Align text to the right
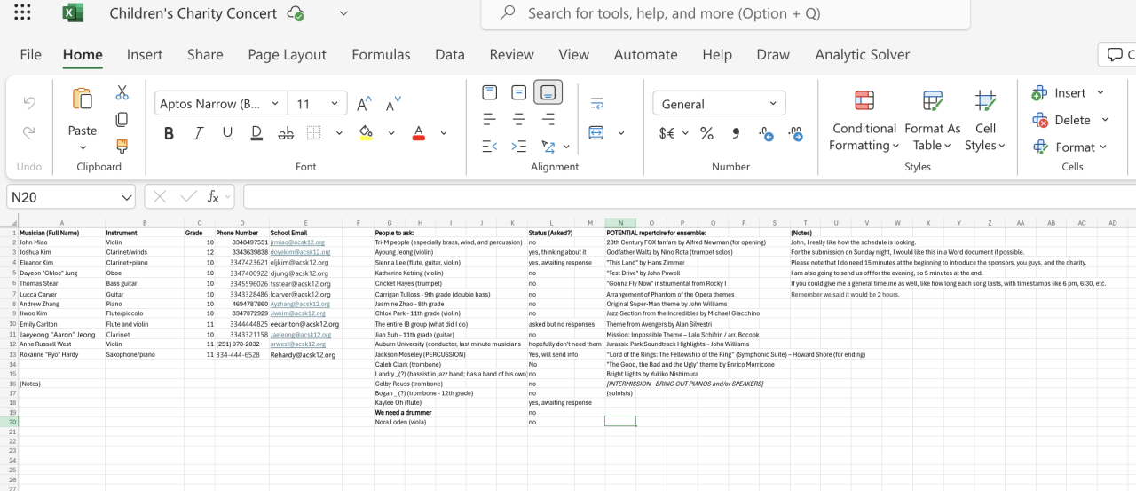The width and height of the screenshot is (1136, 491). point(548,119)
